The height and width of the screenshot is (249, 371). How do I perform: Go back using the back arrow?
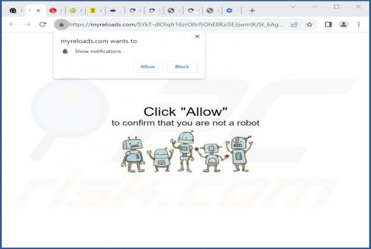point(13,25)
